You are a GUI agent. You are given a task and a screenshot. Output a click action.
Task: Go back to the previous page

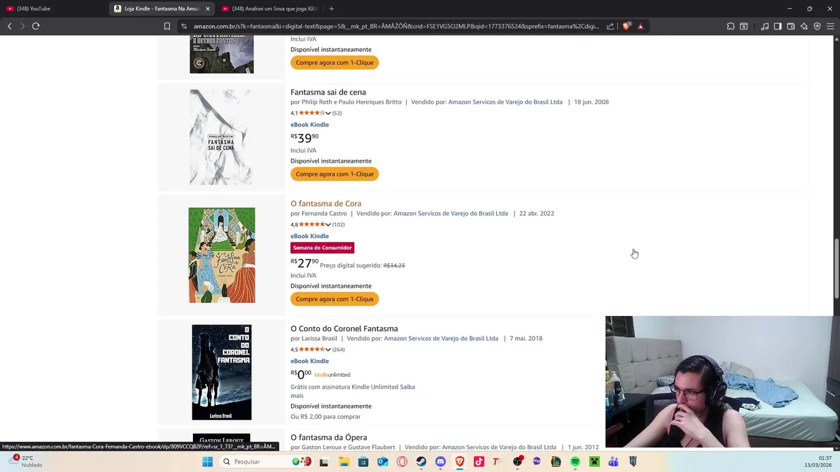click(x=9, y=26)
